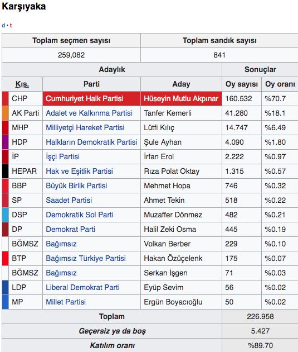Click the Oy sayısı column header
The width and height of the screenshot is (298, 352).
242,84
